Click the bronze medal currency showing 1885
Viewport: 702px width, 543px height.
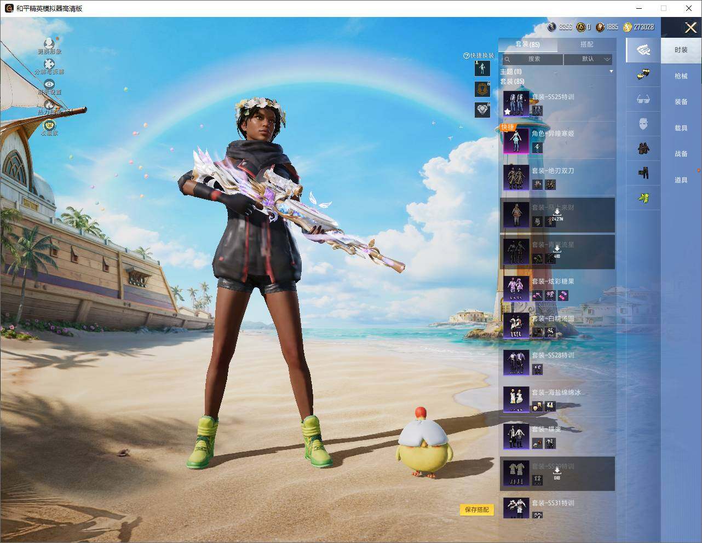[x=600, y=27]
